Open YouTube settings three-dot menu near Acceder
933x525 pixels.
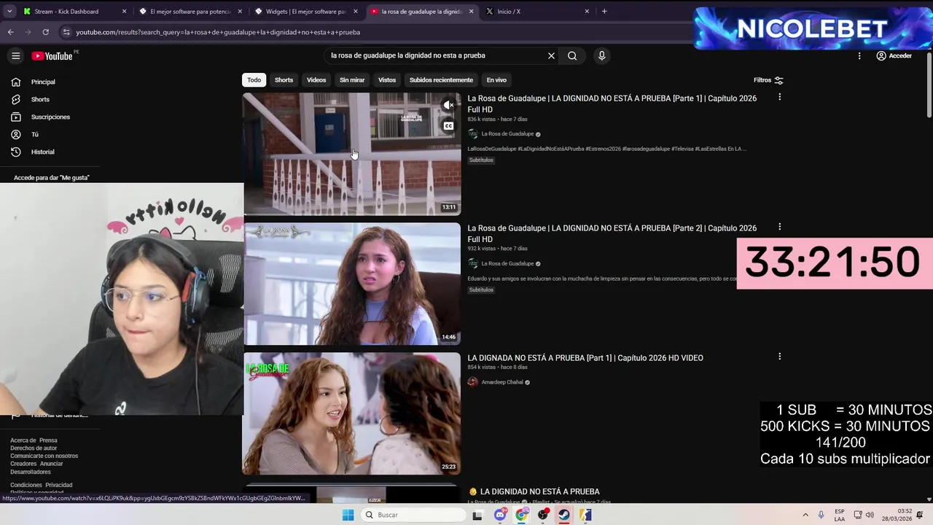point(859,56)
